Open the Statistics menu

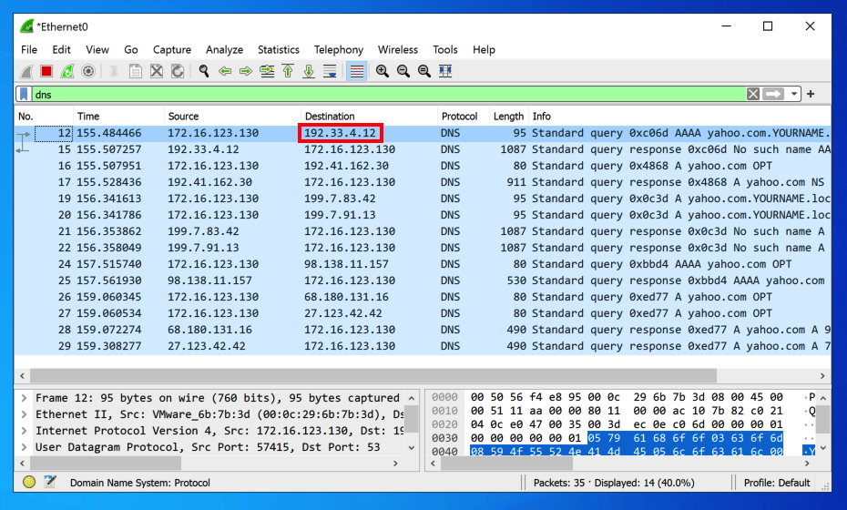[278, 50]
